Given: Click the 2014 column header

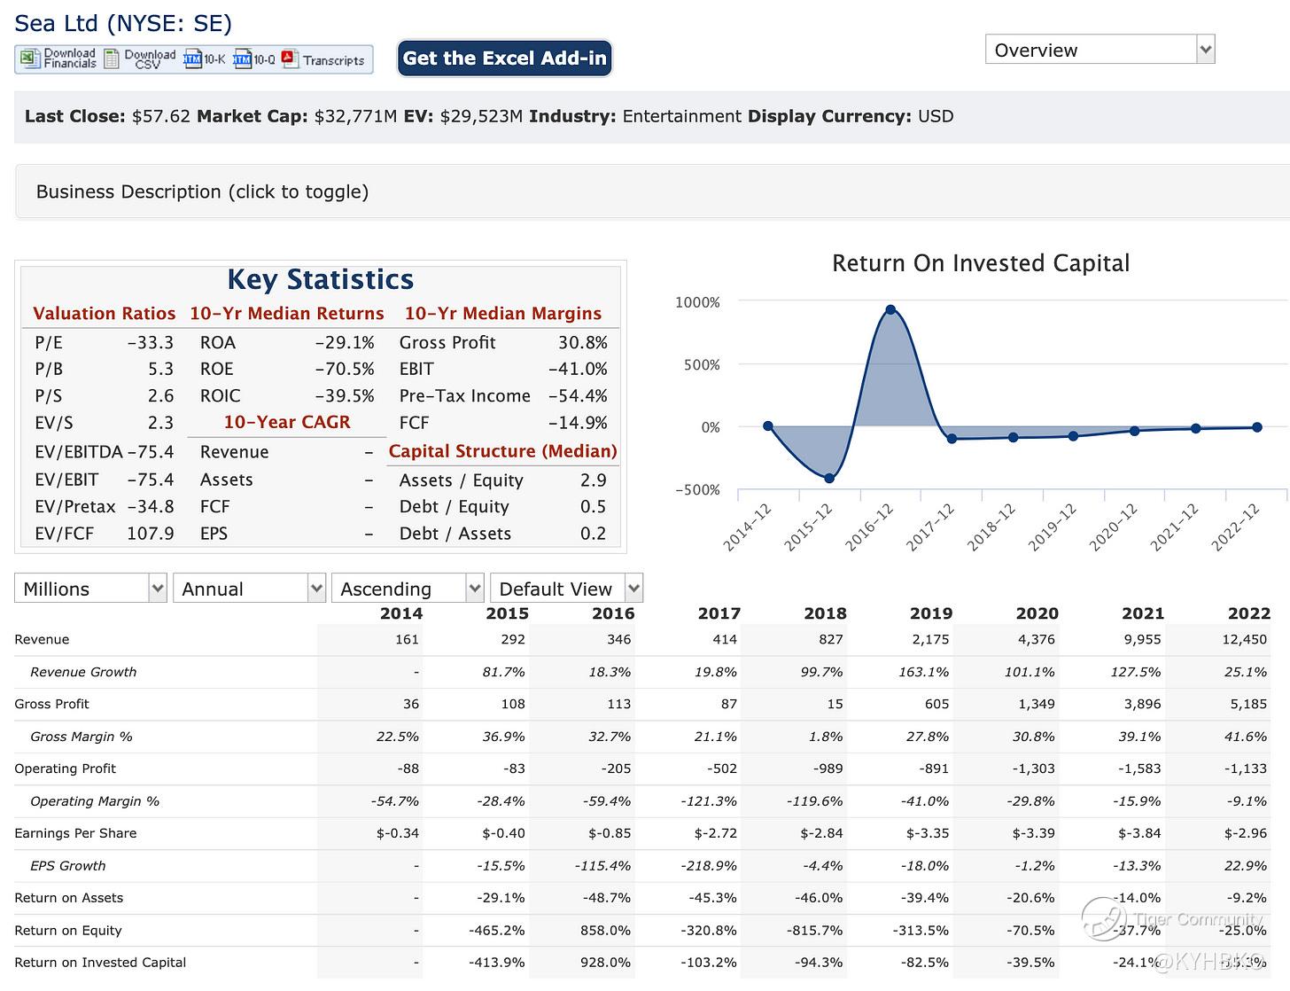Looking at the screenshot, I should 401,613.
